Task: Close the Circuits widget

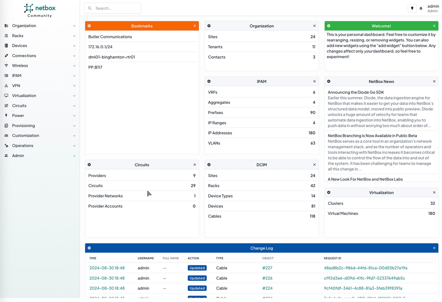Action: click(195, 165)
